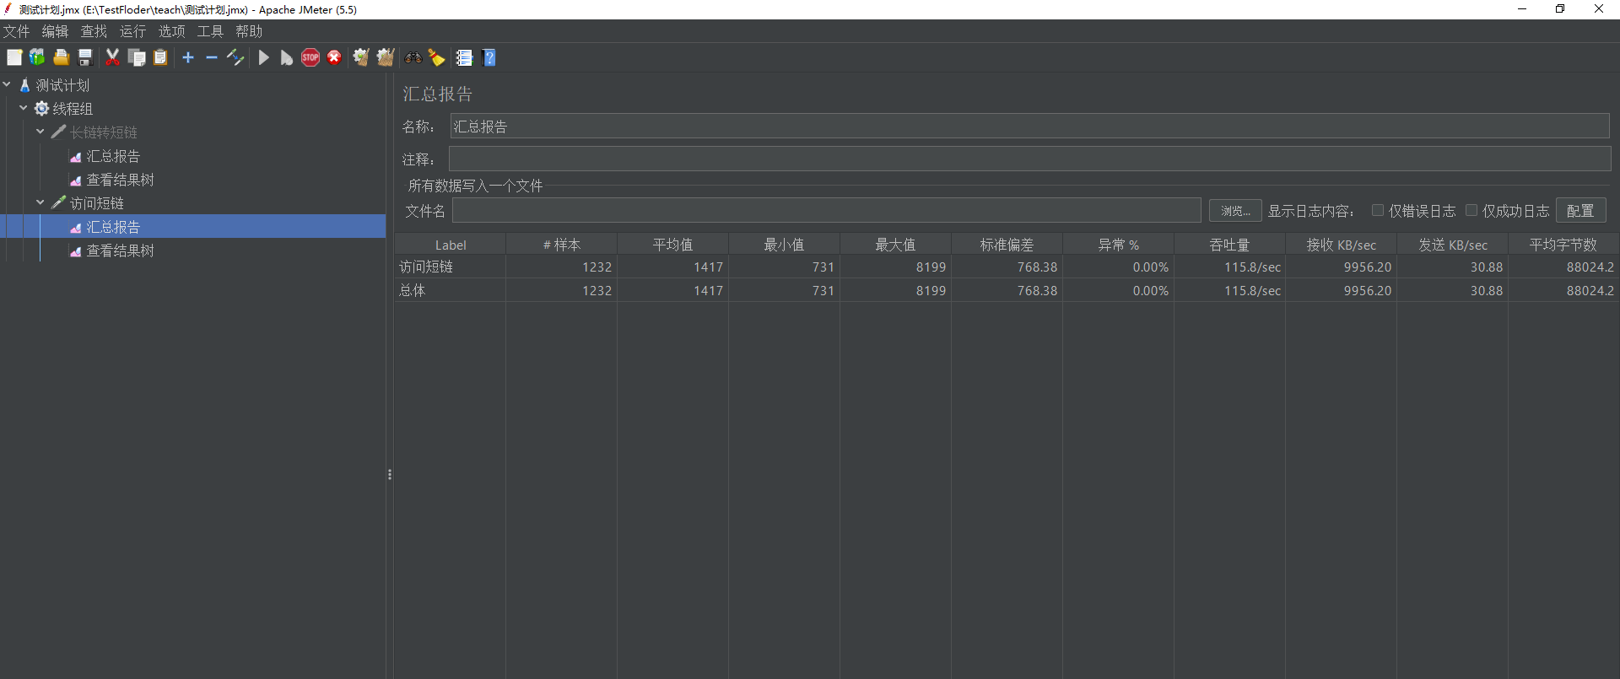Click the 浏览... button
This screenshot has height=679, width=1620.
[1234, 210]
